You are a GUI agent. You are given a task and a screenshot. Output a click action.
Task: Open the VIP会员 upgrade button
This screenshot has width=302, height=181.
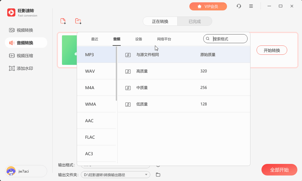coord(208,6)
